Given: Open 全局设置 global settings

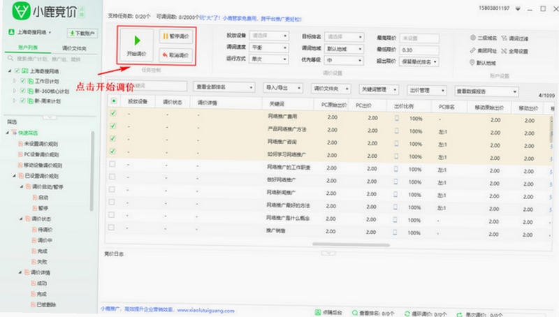Looking at the screenshot, I should click(514, 51).
